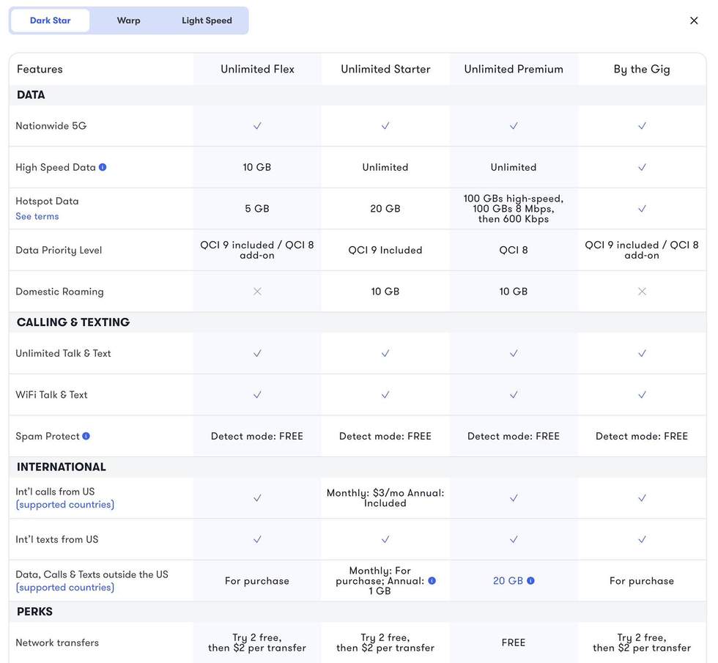Screen dimensions: 718x663
Task: Click the FREE network transfers cell
Action: pos(514,642)
